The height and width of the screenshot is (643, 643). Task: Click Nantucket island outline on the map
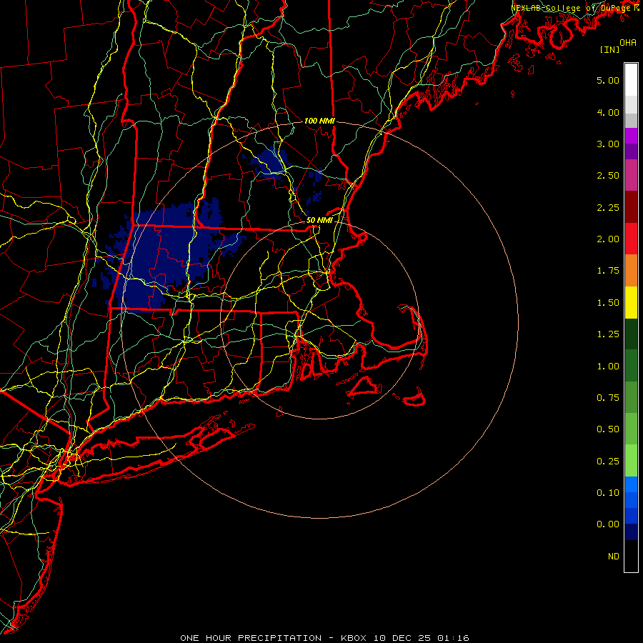coord(414,398)
